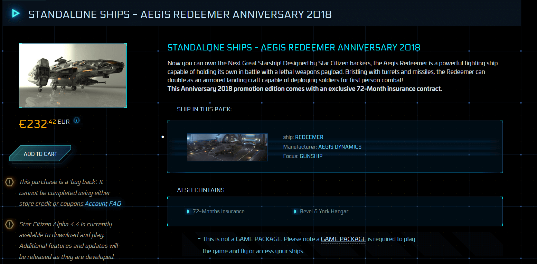537x264 pixels.
Task: Click the cyan product heading above description
Action: 294,47
